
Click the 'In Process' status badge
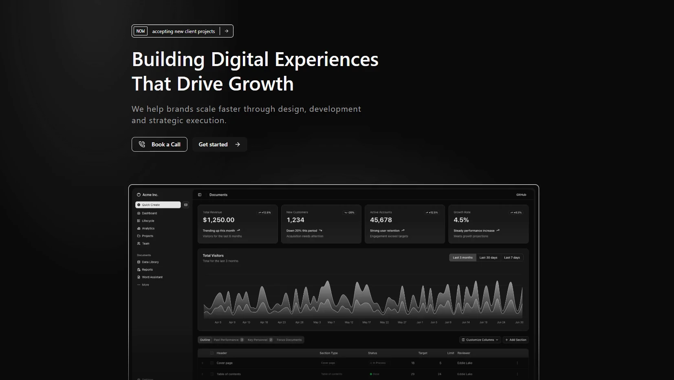tap(378, 363)
